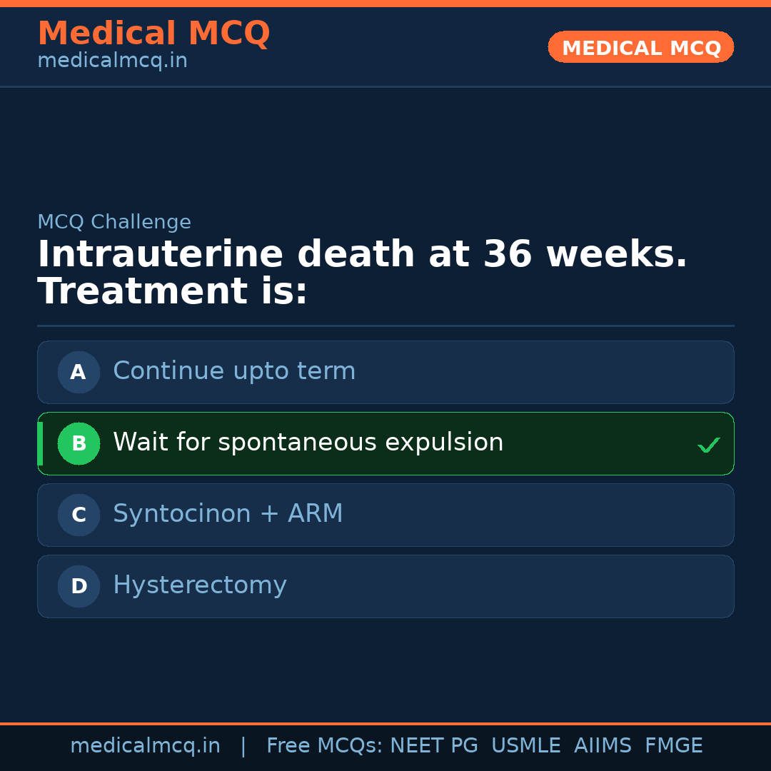Open the medicalmcq.in link in the footer
Viewport: 771px width, 771px height.
click(145, 746)
